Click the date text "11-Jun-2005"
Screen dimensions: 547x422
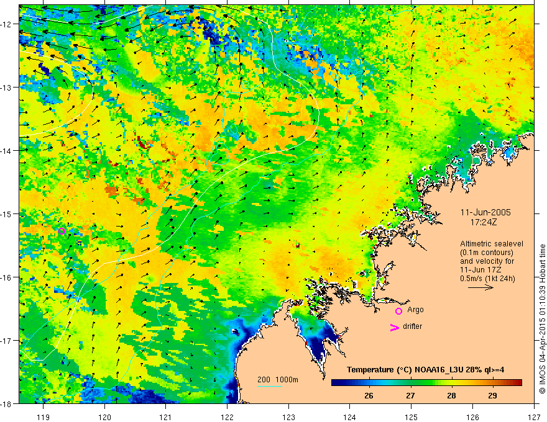tap(485, 212)
